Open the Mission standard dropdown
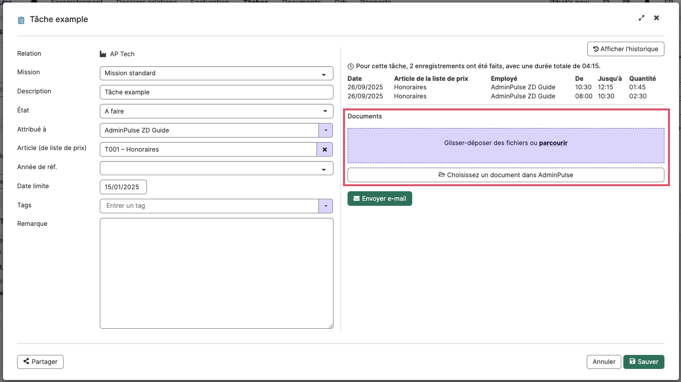681x382 pixels. 217,73
